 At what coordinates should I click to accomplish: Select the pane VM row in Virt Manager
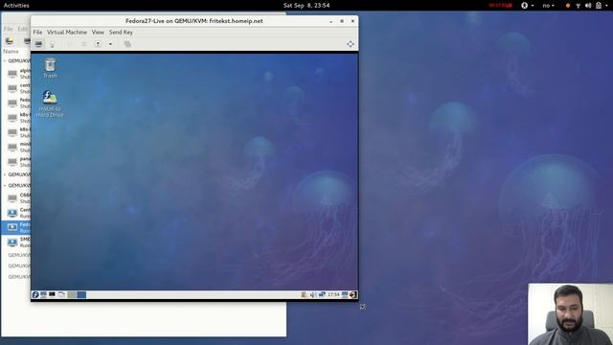click(16, 162)
